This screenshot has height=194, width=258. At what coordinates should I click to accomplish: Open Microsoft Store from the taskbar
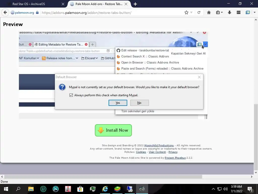coord(80,189)
